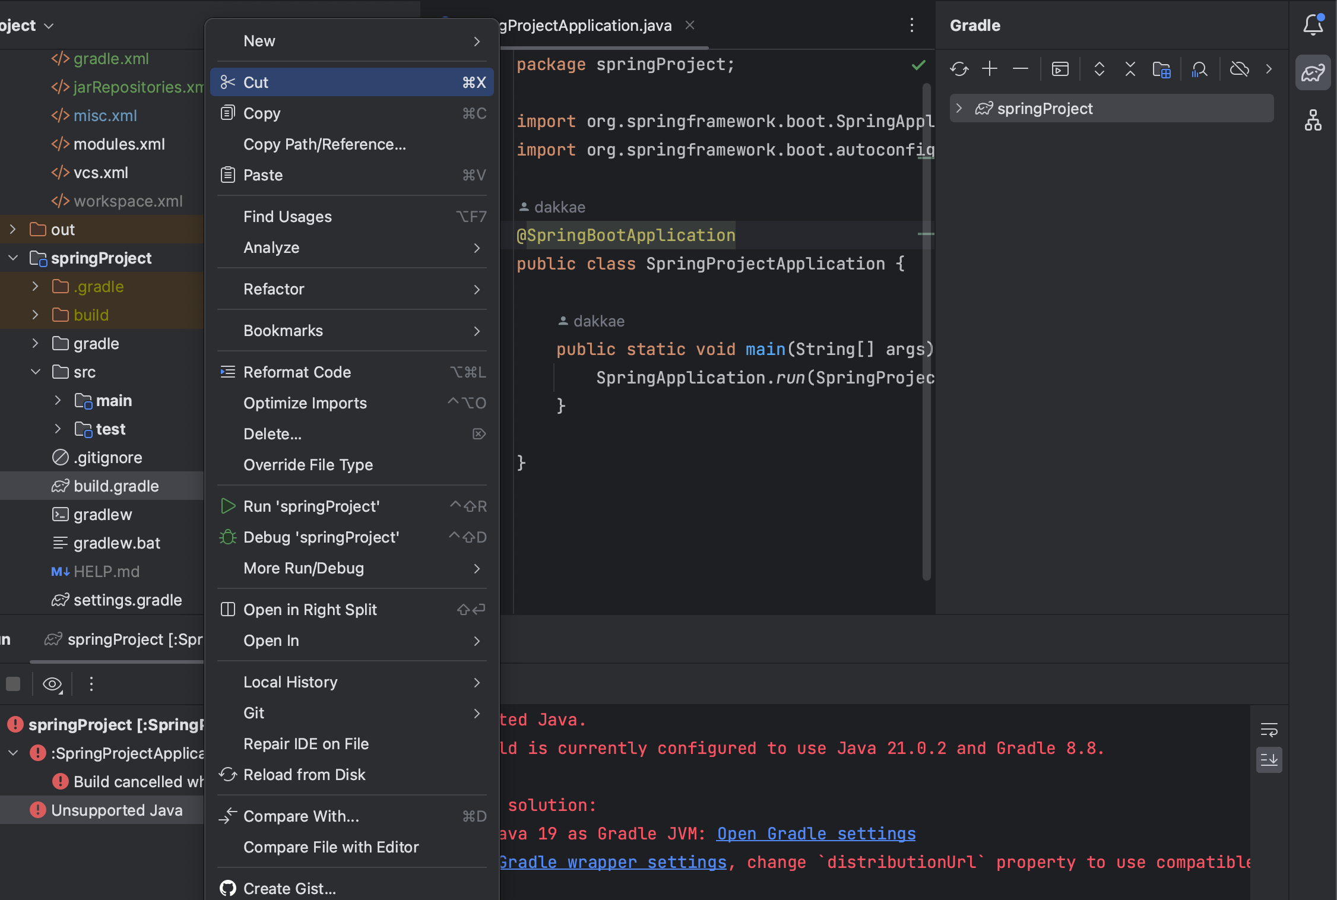Click the Gradle expand all icon

pyautogui.click(x=1099, y=69)
